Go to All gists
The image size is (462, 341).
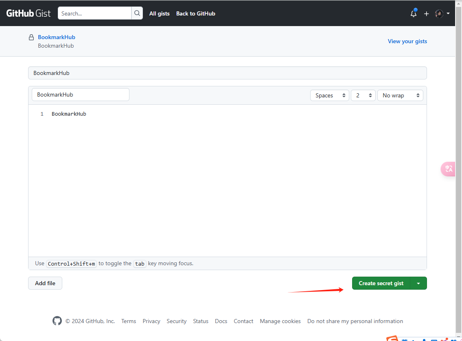pos(160,13)
